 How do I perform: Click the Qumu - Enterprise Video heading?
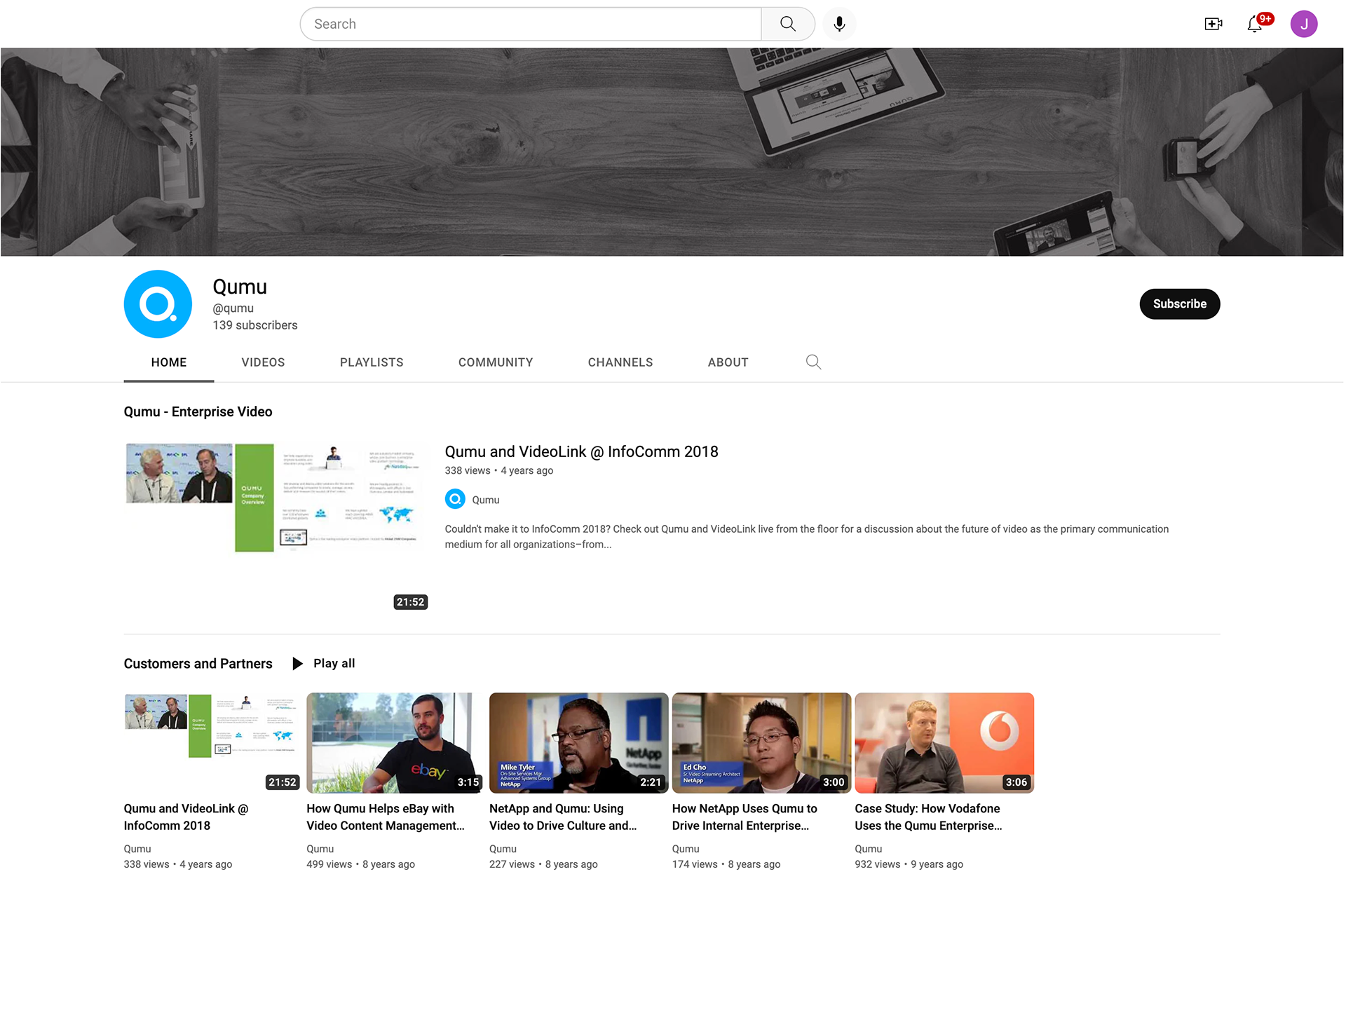click(198, 412)
